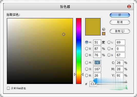Select the G green radio button
This screenshot has height=97, width=137.
coord(87,69)
